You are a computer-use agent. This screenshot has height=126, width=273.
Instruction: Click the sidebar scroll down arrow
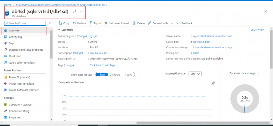coord(51,119)
